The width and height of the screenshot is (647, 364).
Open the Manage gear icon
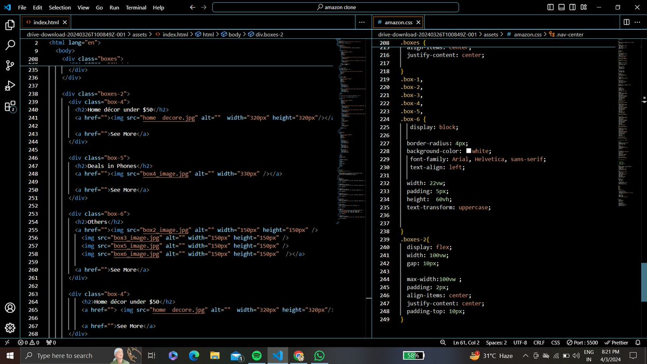[x=10, y=328]
